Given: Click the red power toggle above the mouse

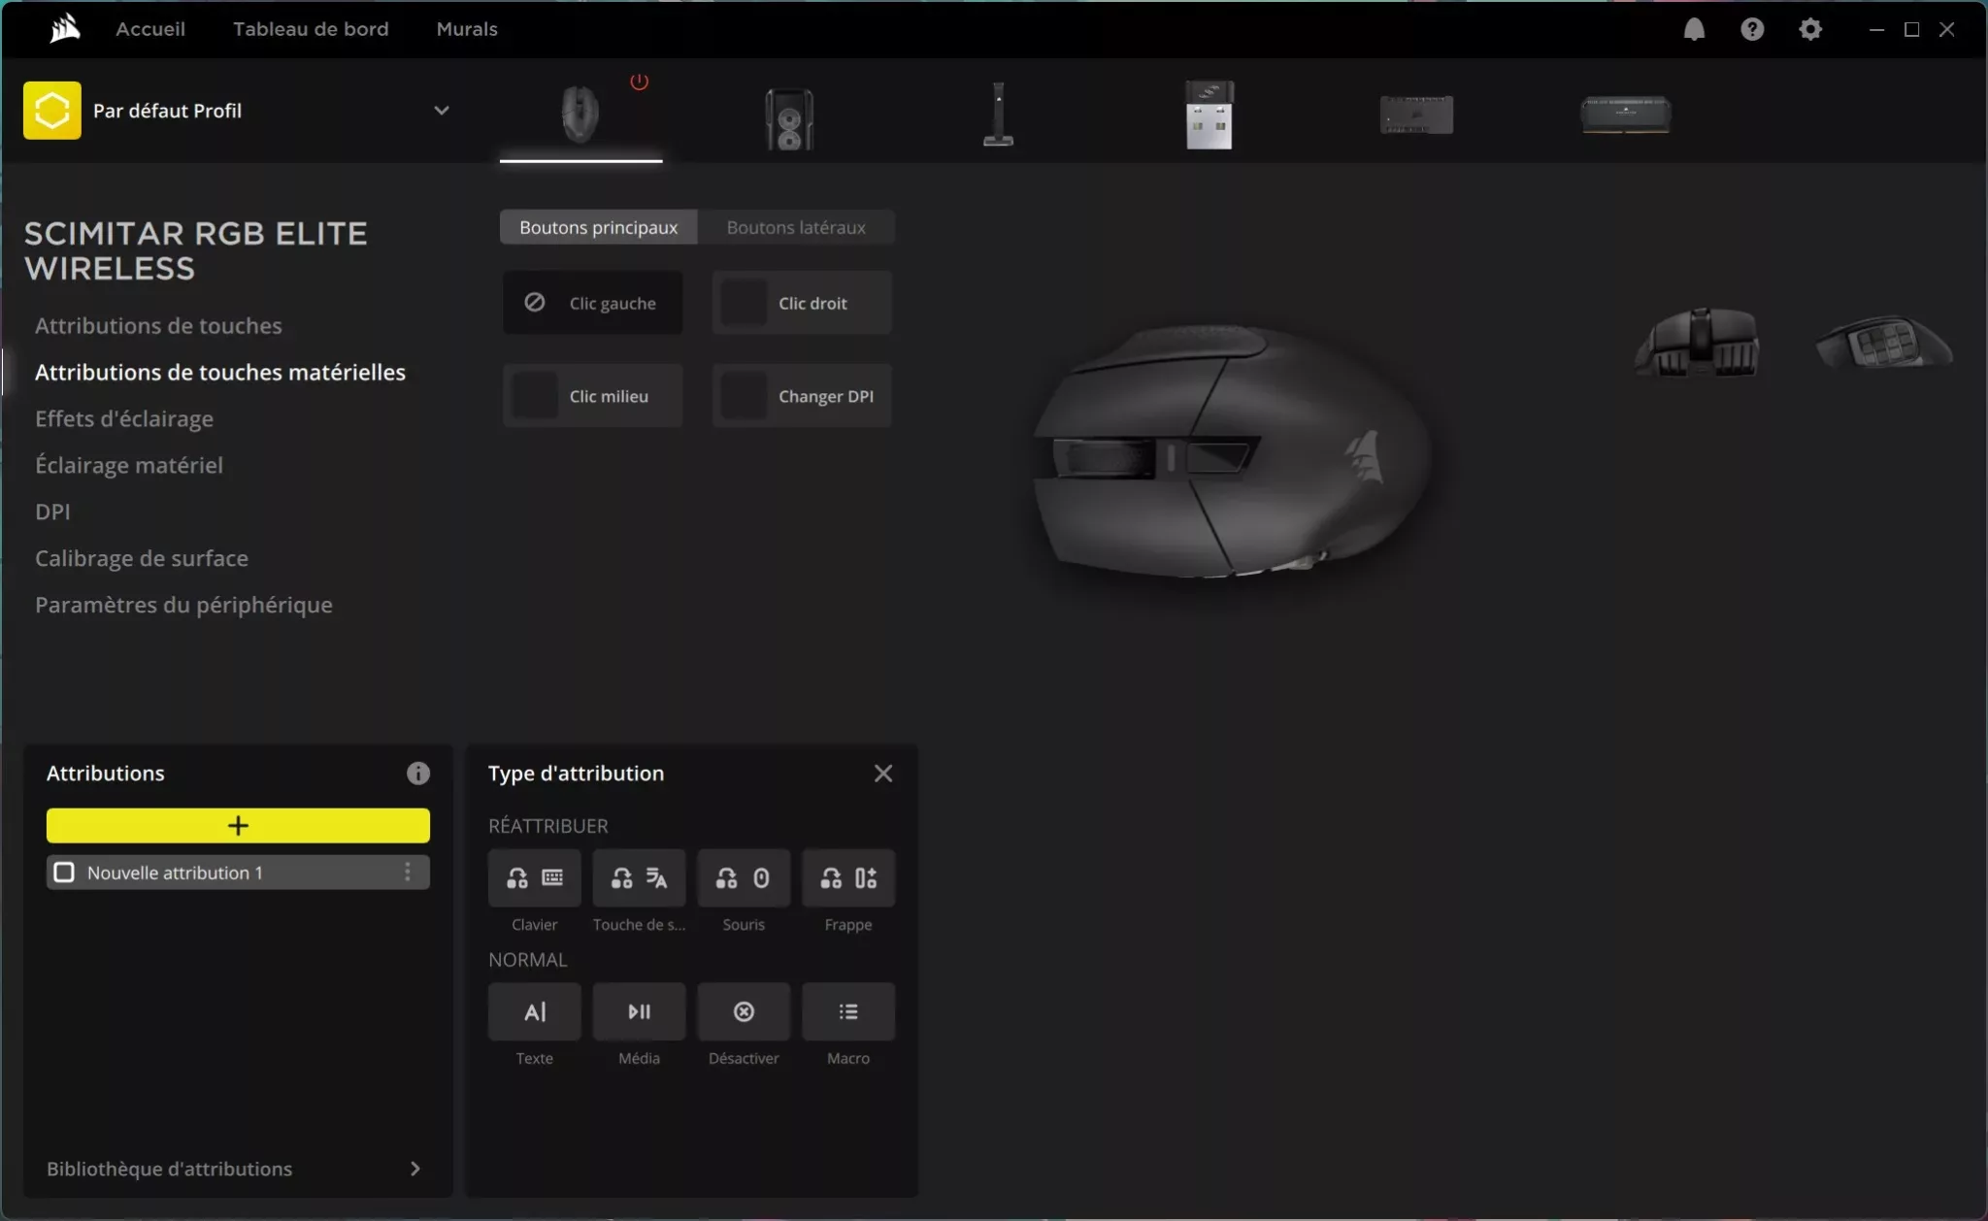Looking at the screenshot, I should click(639, 81).
